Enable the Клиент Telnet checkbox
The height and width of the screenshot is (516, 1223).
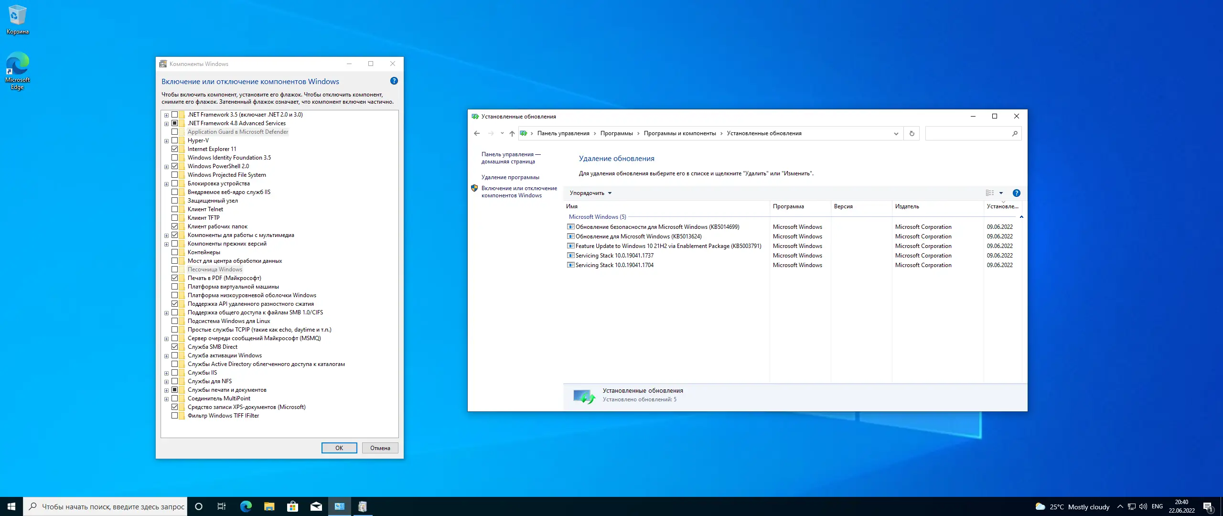click(x=174, y=209)
